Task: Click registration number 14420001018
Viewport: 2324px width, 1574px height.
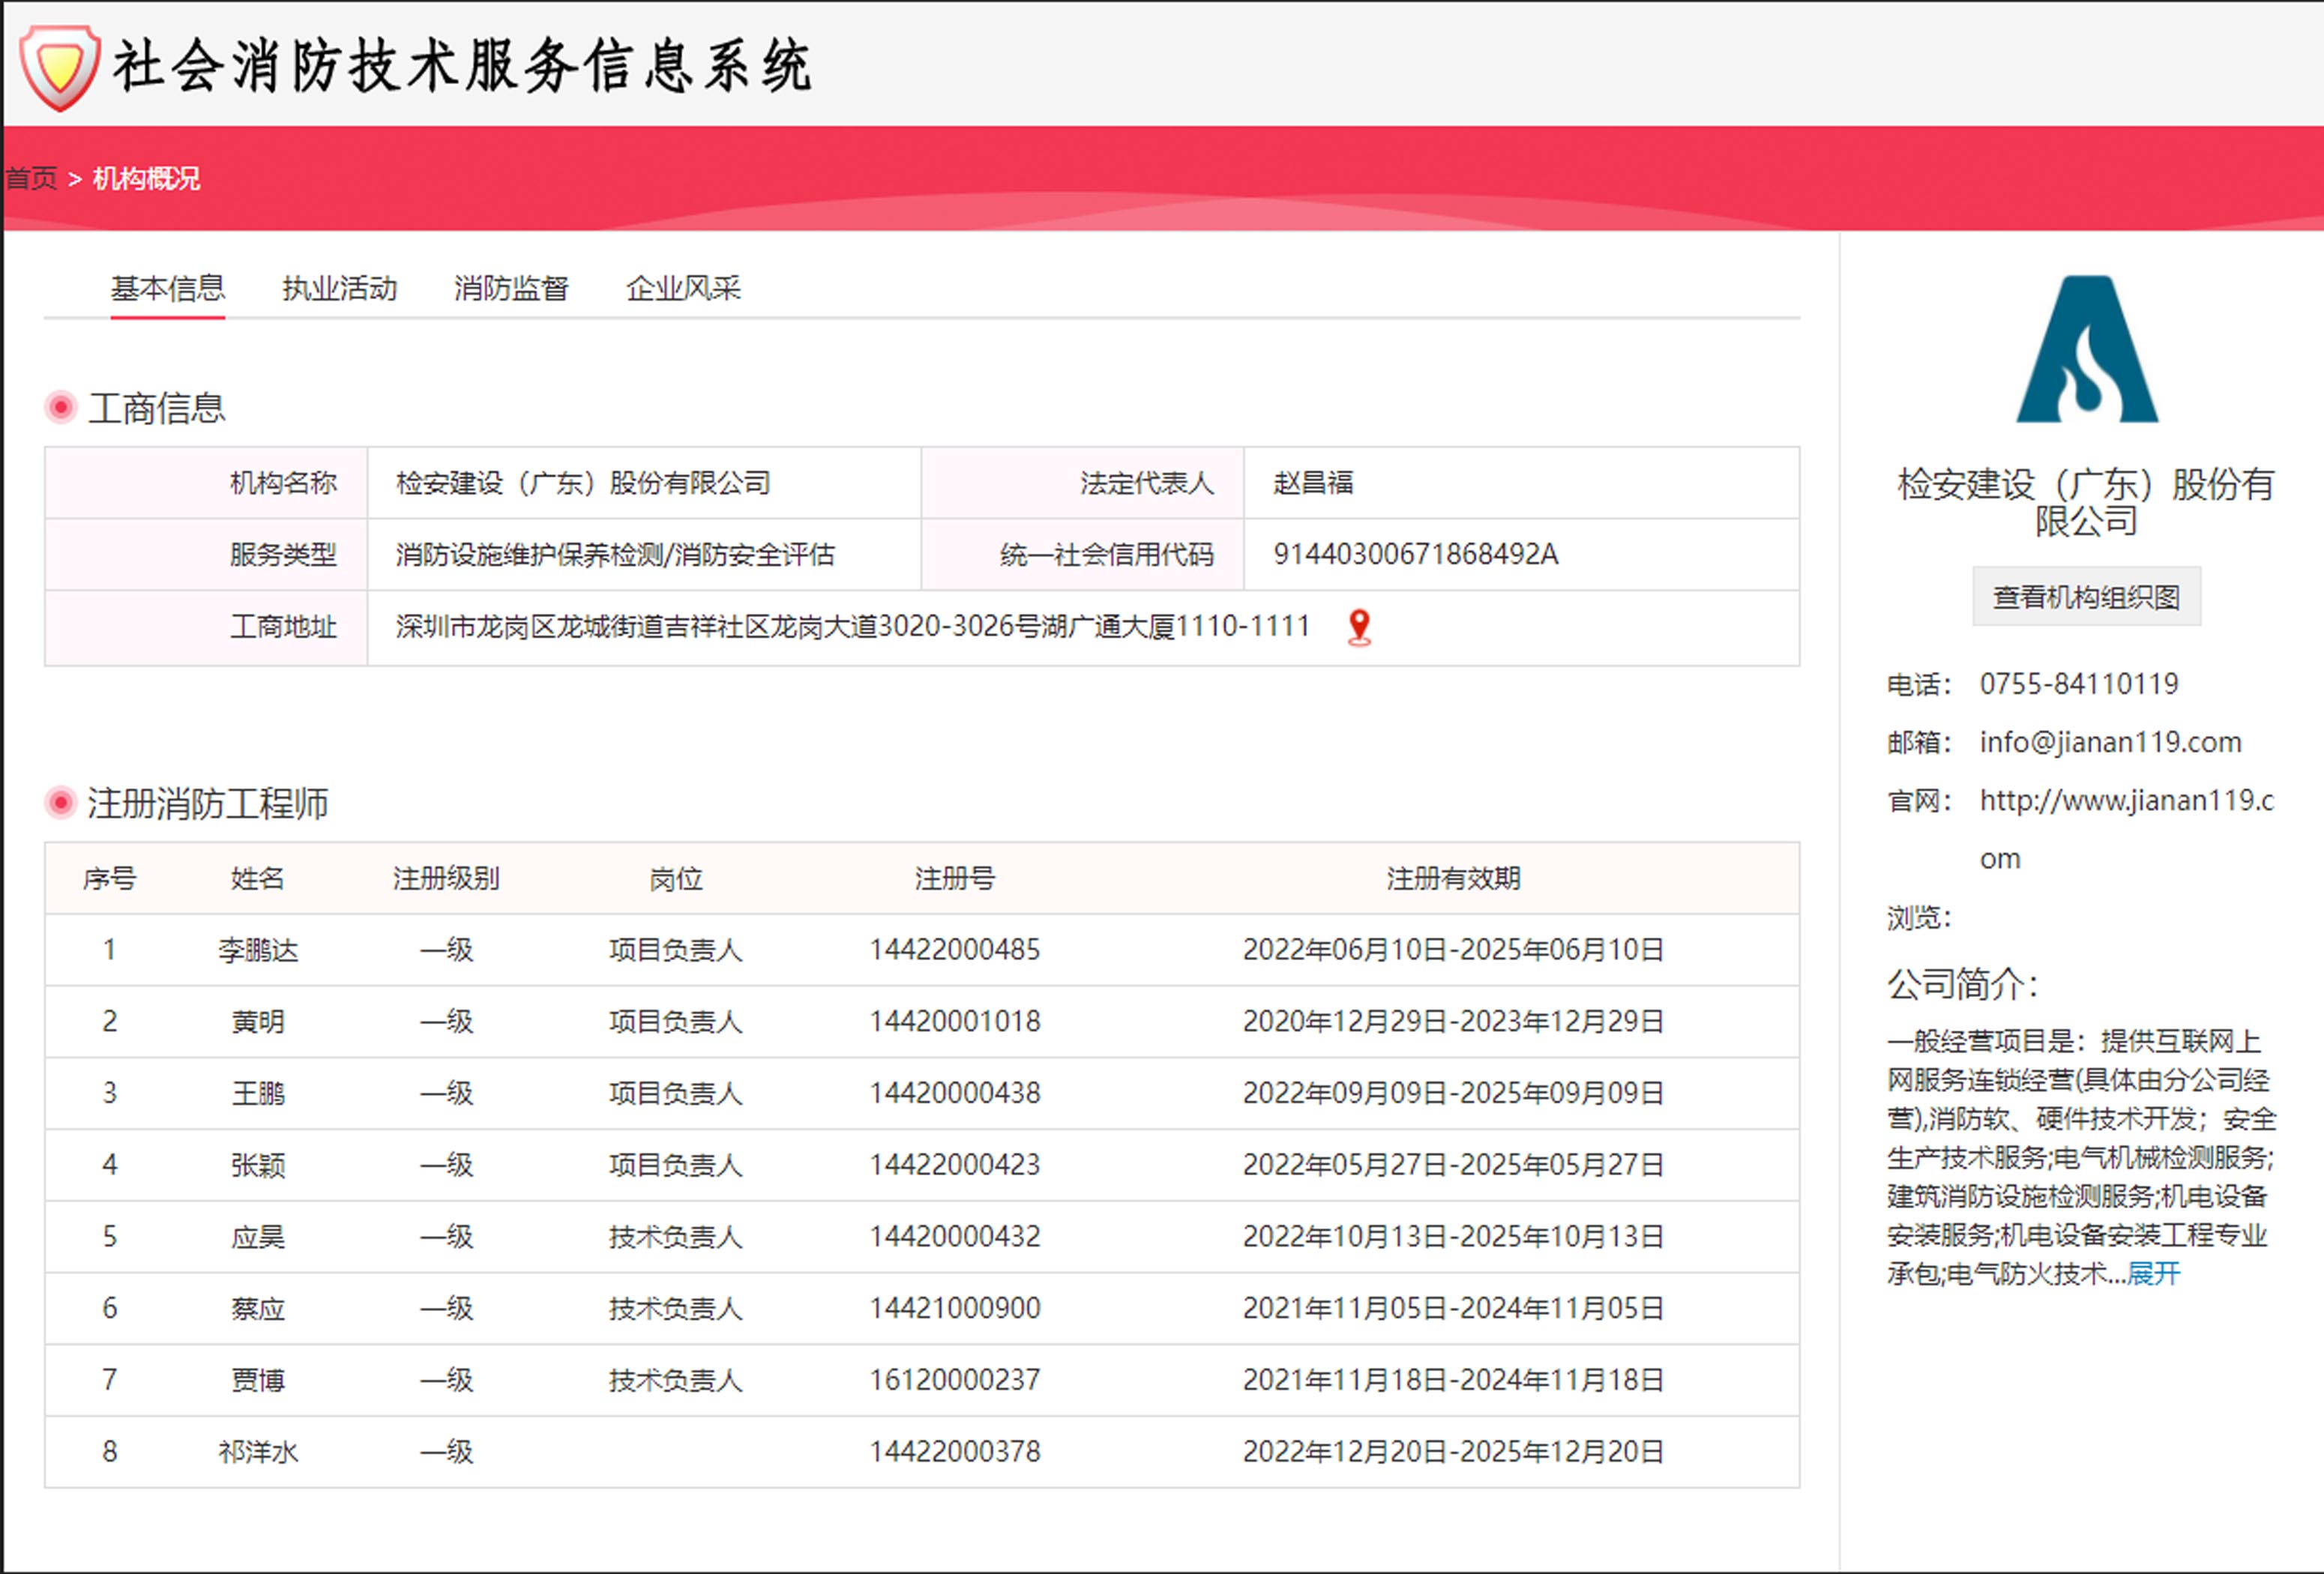Action: (x=955, y=1022)
